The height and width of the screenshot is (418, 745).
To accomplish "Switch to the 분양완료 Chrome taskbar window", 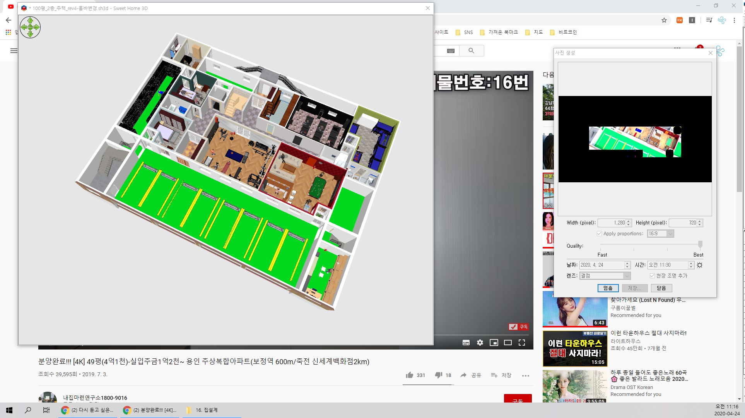I will (150, 410).
